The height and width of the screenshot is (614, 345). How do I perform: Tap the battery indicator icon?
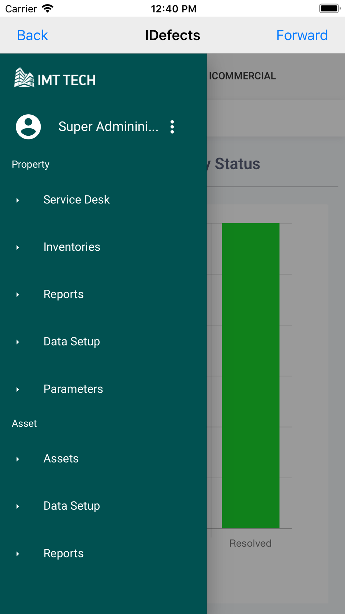coord(329,8)
